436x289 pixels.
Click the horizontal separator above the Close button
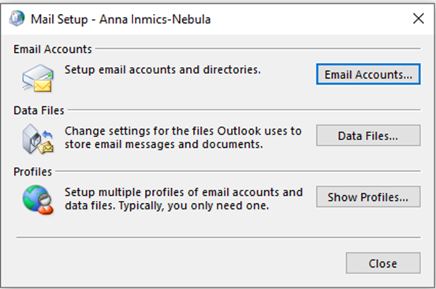point(218,237)
